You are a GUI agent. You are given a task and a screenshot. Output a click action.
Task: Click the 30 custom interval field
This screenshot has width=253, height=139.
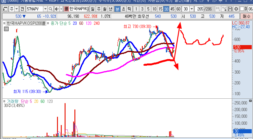tap(186, 9)
